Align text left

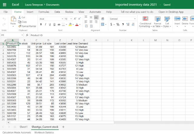tap(86, 22)
